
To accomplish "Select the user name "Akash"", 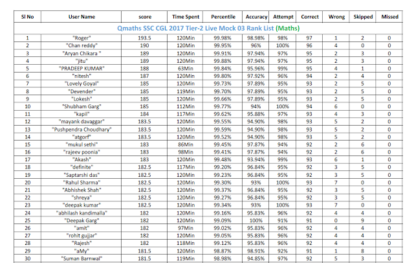I will click(x=82, y=159).
